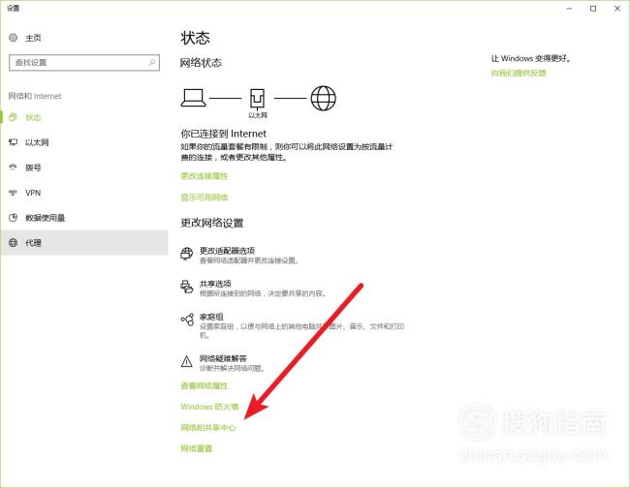Click the 代理 globe icon
This screenshot has height=488, width=630.
coord(14,243)
